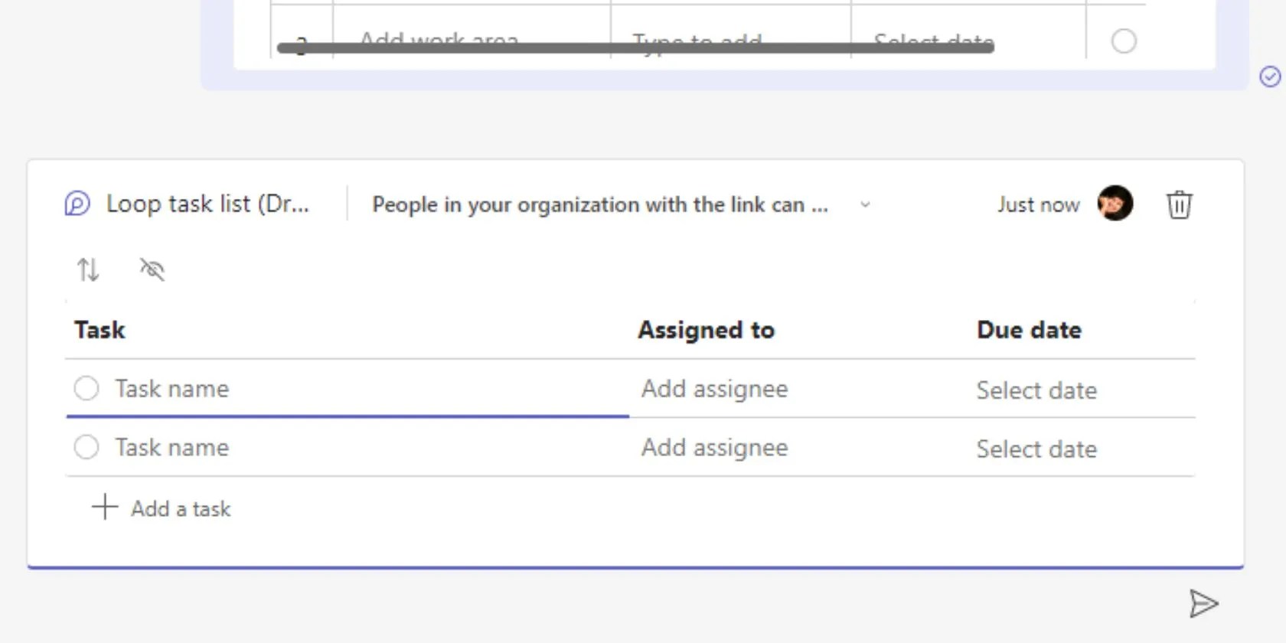Open the sender's avatar next to Just now
Screen dimensions: 1286x643
(1114, 204)
